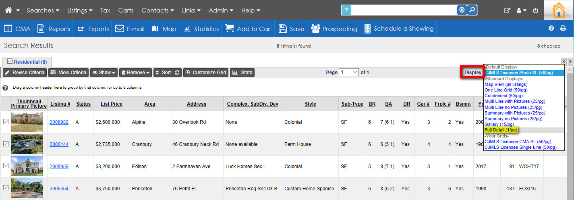Screen dimensions: 574x200
Task: Open listing number 2006144 link
Action: coord(59,144)
